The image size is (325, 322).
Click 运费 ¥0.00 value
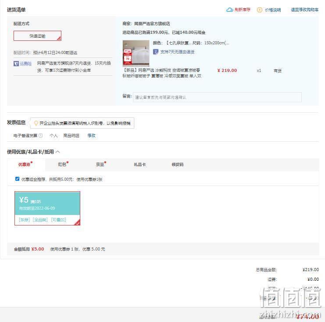(x=313, y=279)
